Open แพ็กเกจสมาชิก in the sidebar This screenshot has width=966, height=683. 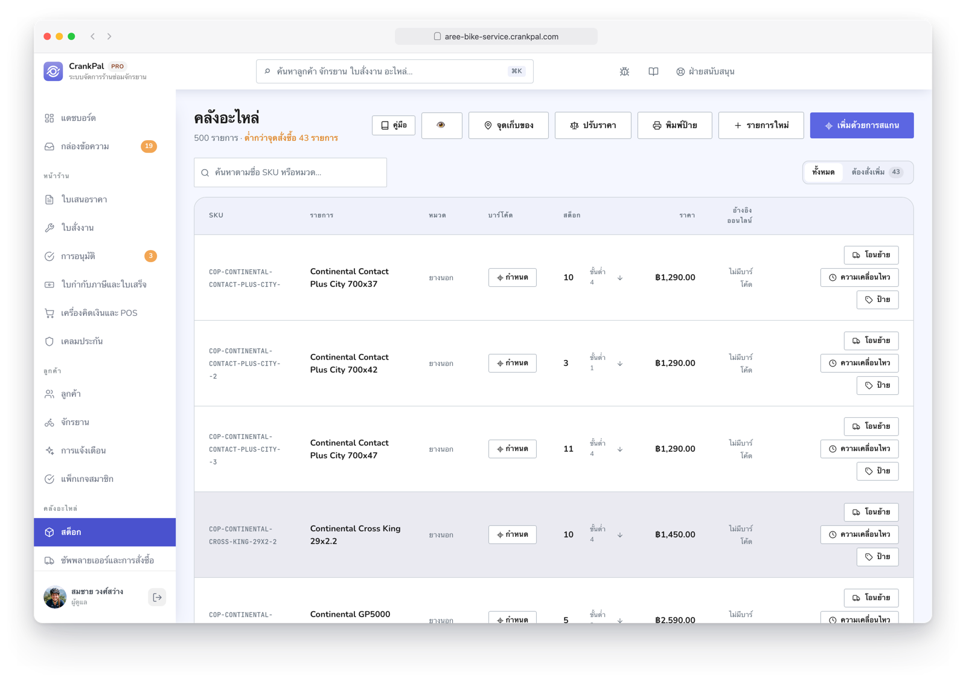coord(104,479)
